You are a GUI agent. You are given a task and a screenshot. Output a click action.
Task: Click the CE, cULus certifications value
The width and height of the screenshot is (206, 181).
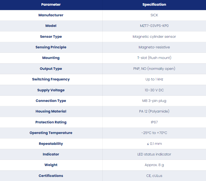(154, 176)
